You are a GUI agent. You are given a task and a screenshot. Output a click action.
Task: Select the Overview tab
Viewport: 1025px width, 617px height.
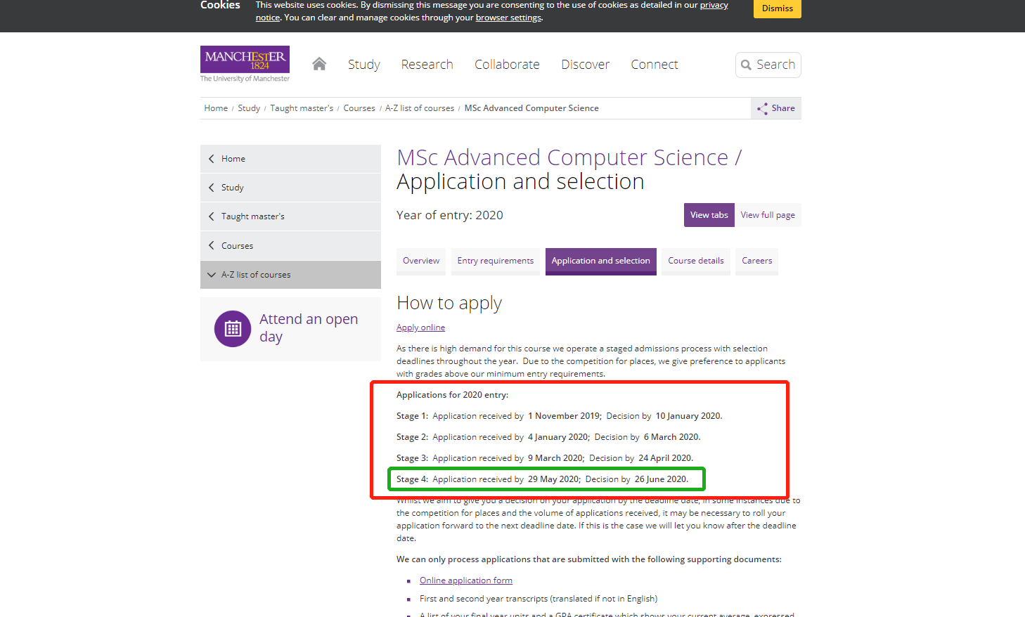click(x=421, y=261)
